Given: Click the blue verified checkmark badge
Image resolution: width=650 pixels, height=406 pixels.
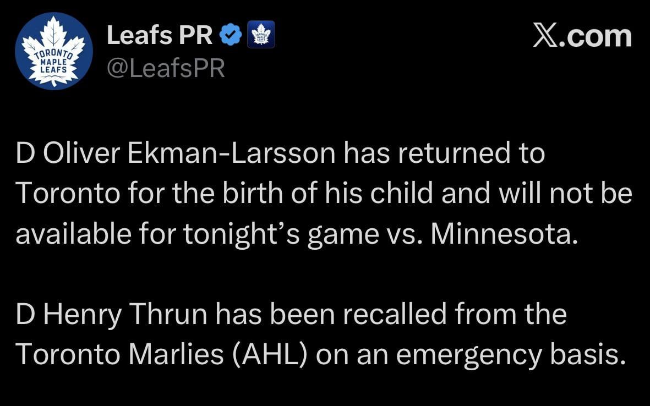Looking at the screenshot, I should 231,36.
